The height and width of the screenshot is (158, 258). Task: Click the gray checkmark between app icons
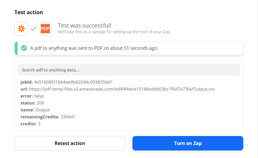[x=33, y=29]
